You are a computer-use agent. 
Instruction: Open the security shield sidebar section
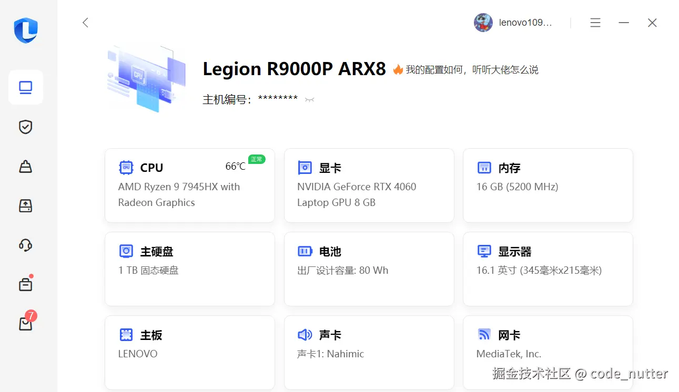(26, 127)
